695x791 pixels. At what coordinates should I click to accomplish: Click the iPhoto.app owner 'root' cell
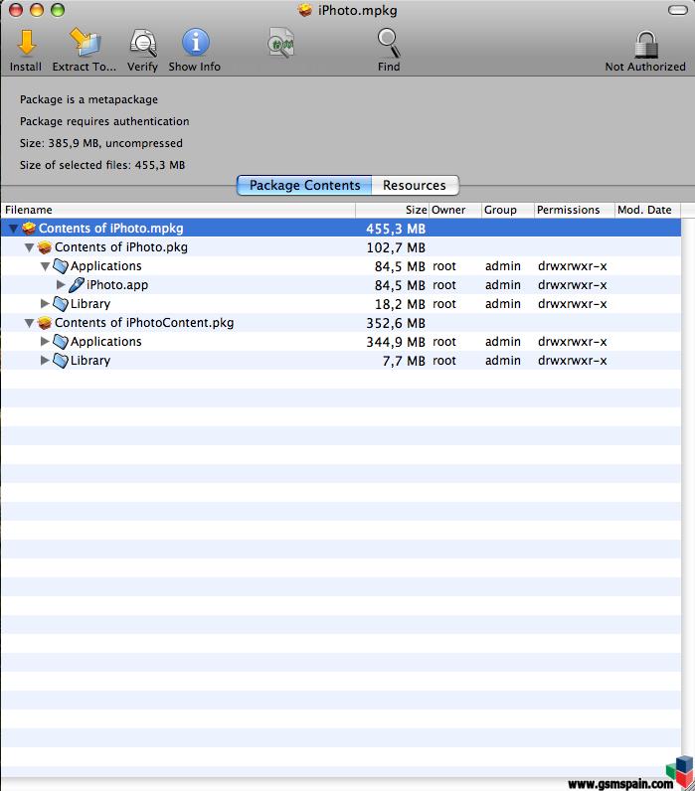444,285
